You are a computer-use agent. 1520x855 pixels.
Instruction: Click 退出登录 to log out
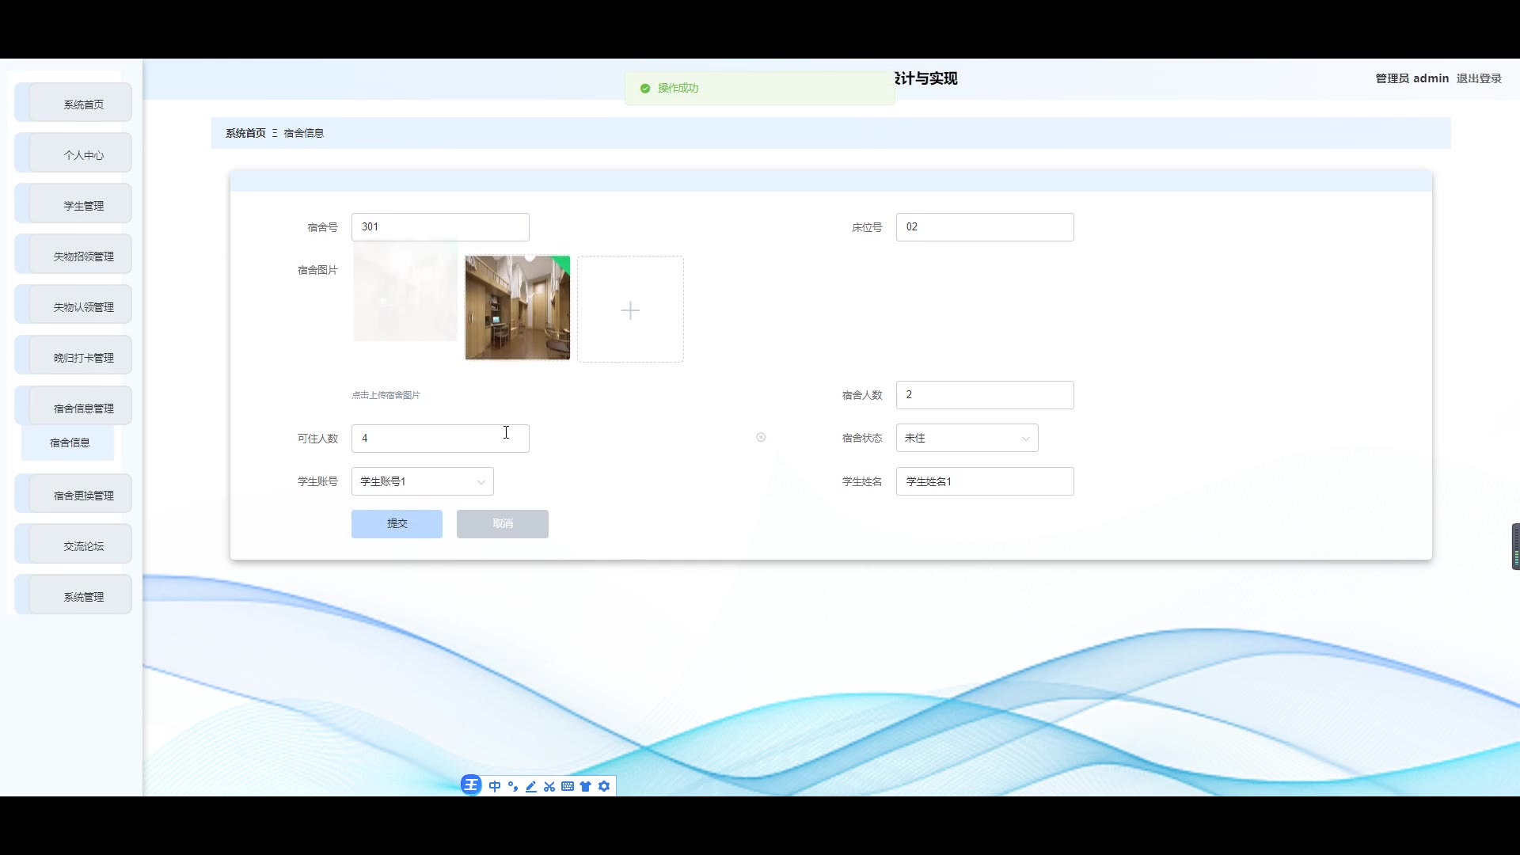point(1478,78)
